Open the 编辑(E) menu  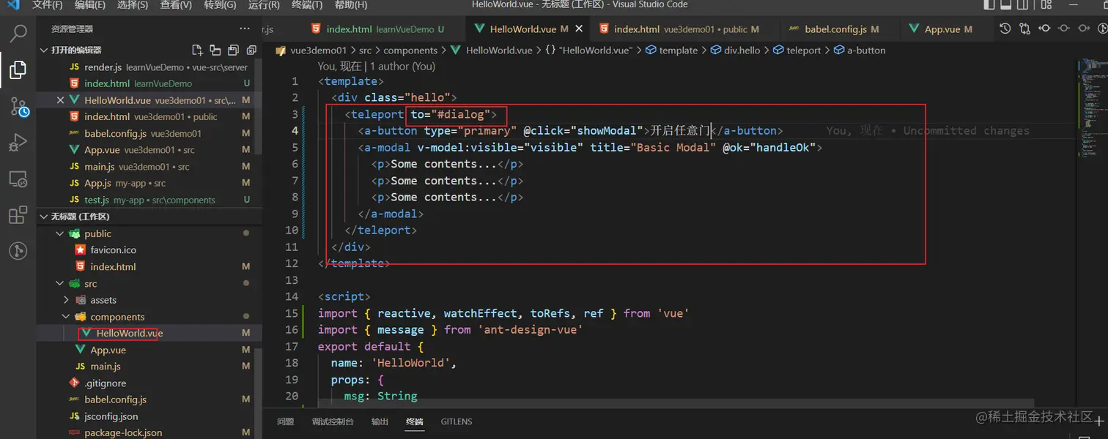(90, 4)
